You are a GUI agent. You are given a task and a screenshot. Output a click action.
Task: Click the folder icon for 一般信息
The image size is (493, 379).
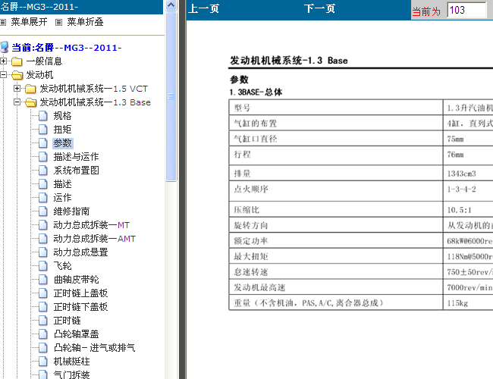pos(17,61)
